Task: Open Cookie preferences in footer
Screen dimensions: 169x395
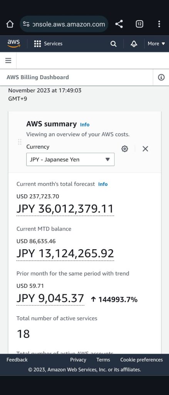Action: [141, 360]
